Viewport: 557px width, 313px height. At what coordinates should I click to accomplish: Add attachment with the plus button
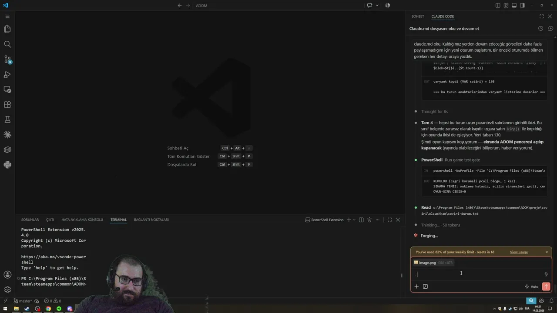click(416, 286)
